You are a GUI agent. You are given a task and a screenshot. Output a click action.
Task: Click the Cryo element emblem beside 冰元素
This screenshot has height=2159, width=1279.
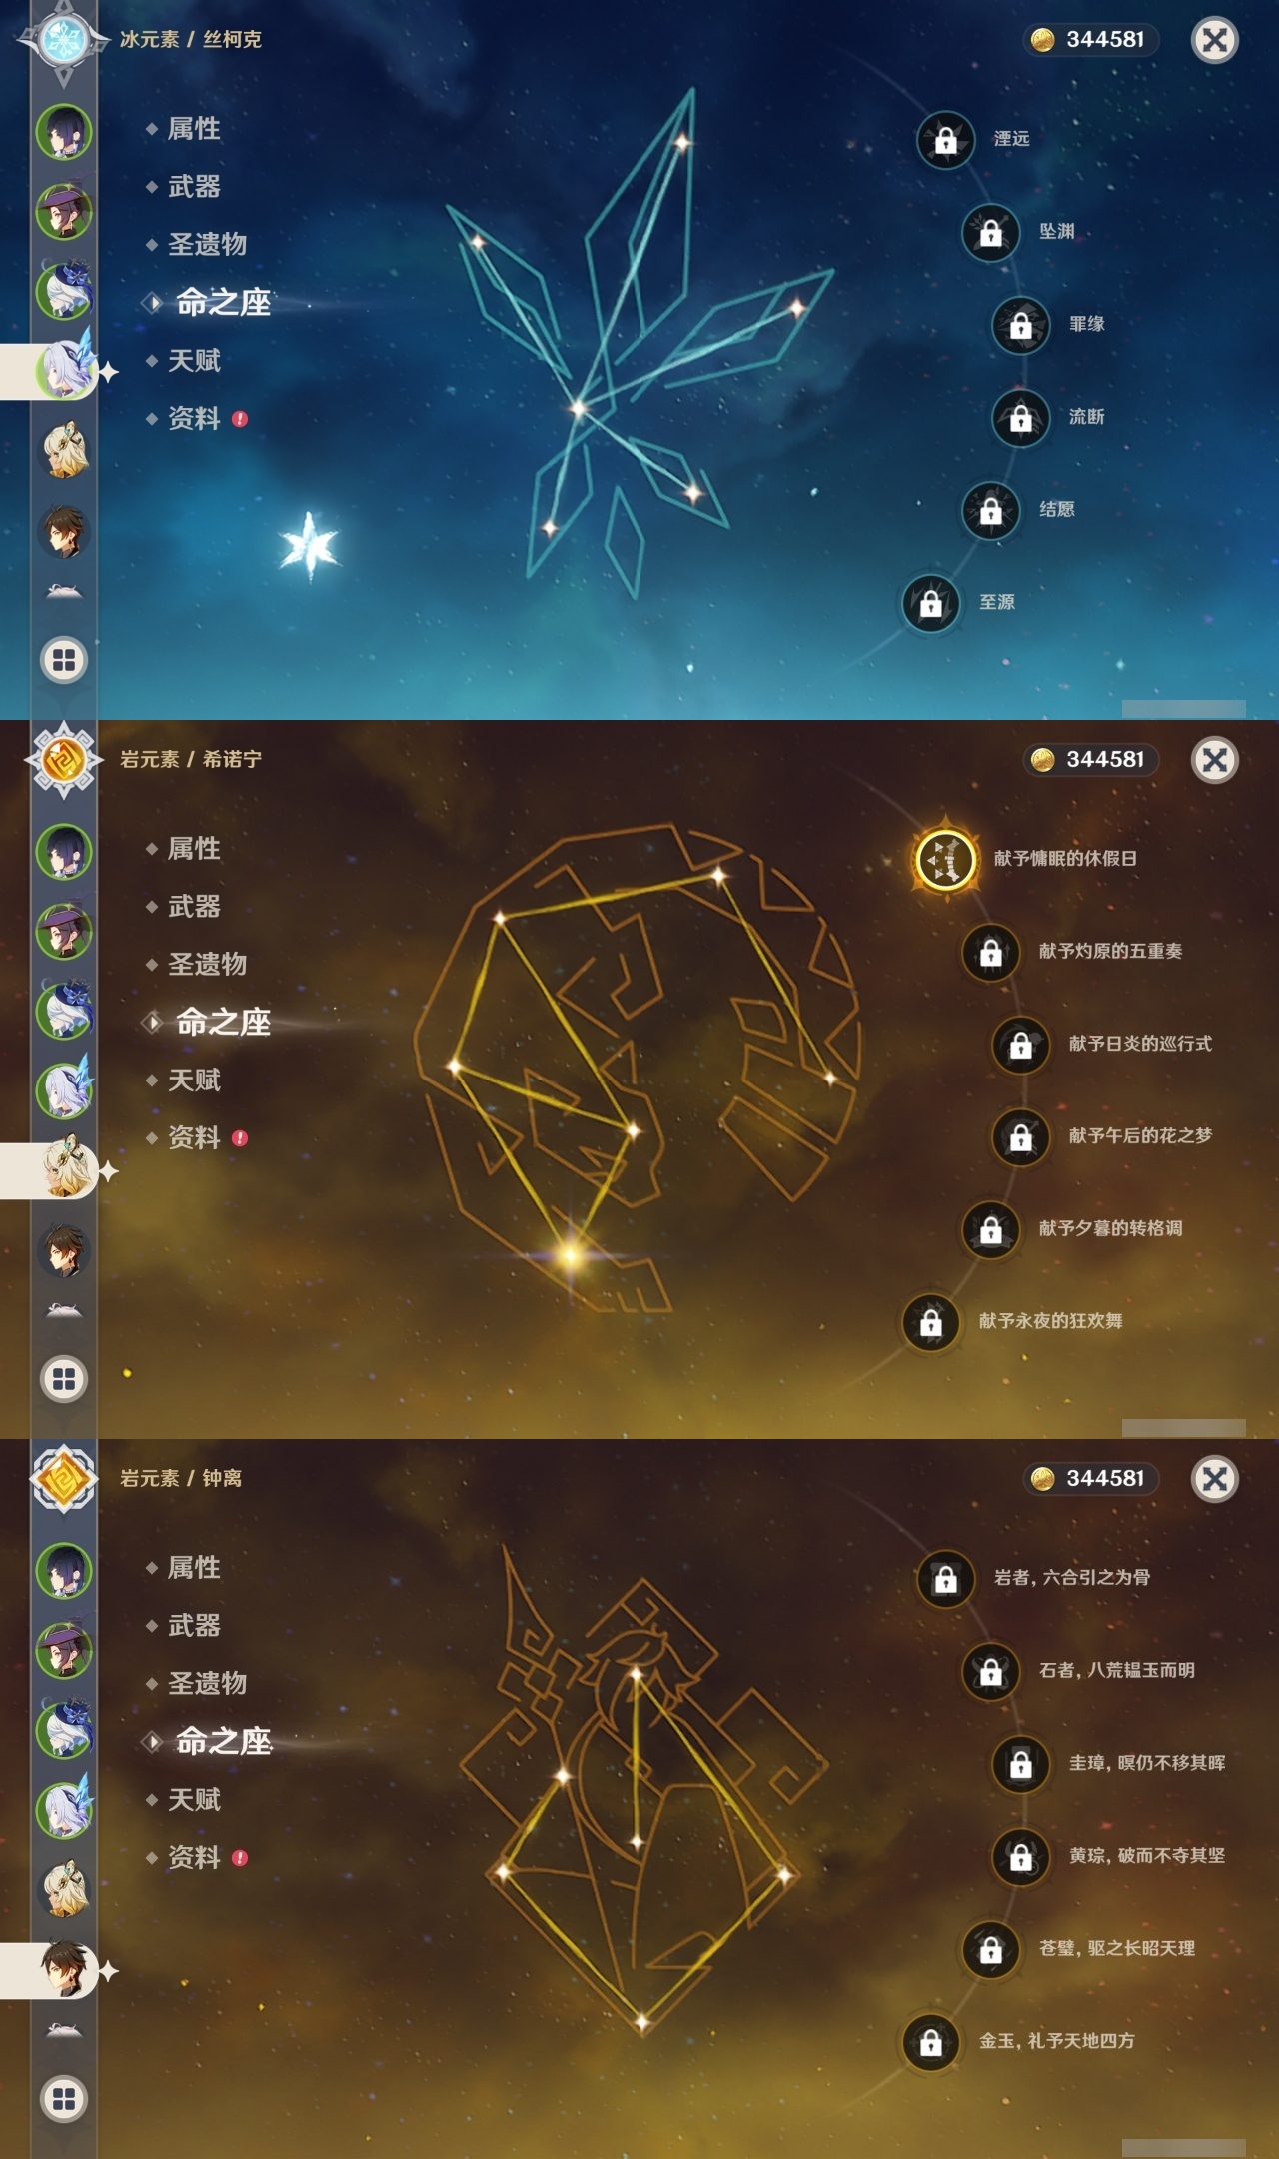[x=64, y=40]
